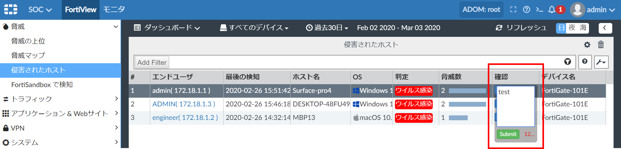Open the engineer( 172.18.1.2 ) link
This screenshot has height=149, width=621.
pos(185,118)
